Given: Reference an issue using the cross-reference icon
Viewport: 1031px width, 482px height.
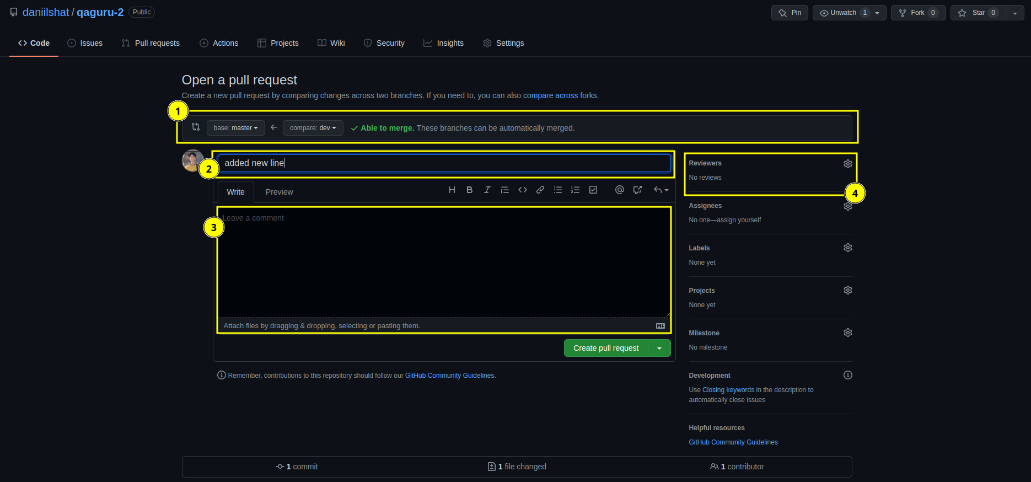Looking at the screenshot, I should [x=637, y=190].
